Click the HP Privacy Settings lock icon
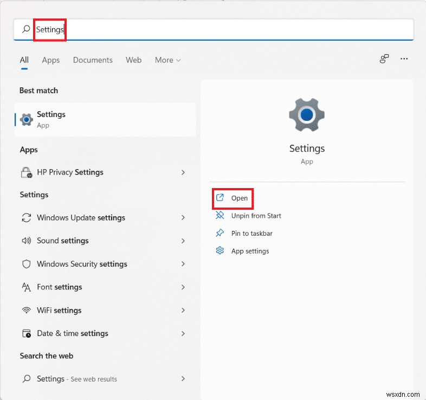This screenshot has height=400, width=426. pos(27,172)
